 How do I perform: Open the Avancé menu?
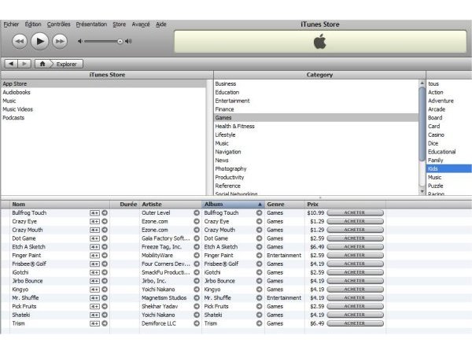(141, 24)
